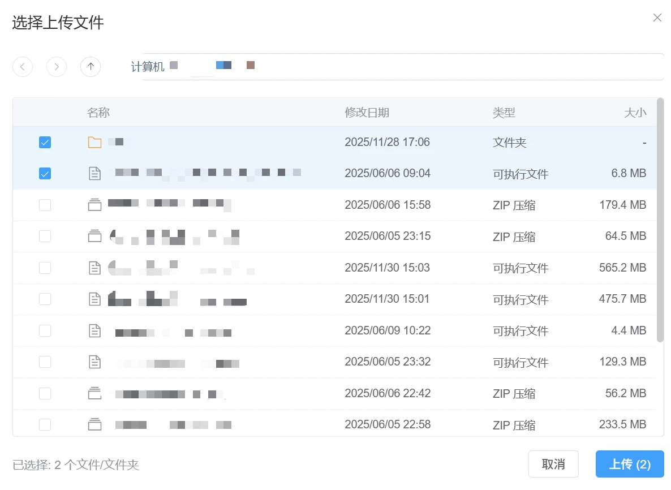This screenshot has height=490, width=671.
Task: Click the size value 233.5 MB
Action: [x=623, y=424]
